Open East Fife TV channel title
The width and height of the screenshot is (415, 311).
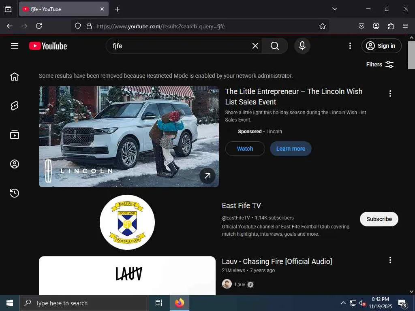pyautogui.click(x=242, y=205)
